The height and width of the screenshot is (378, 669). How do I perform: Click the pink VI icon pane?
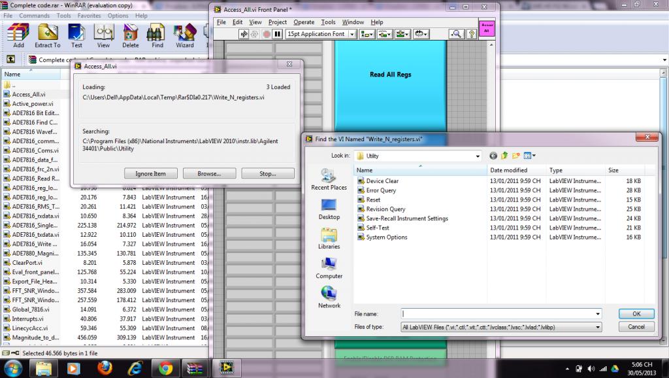click(x=486, y=28)
